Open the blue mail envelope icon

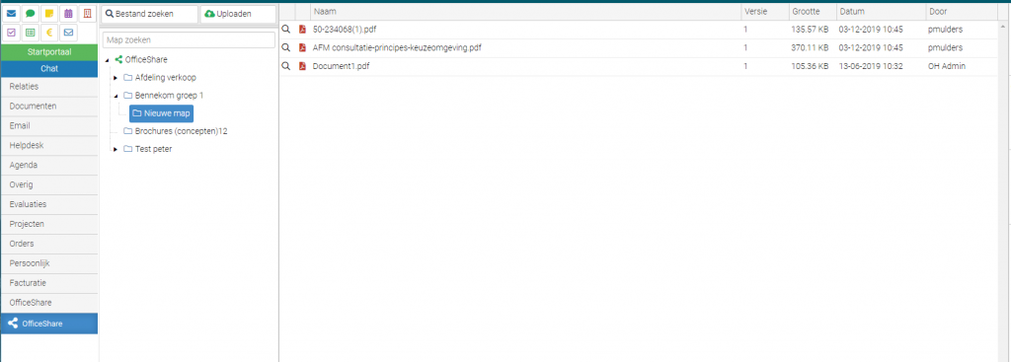pyautogui.click(x=11, y=14)
